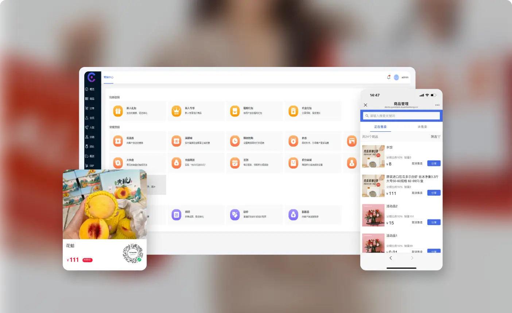Click the 大转盘 wheel icon
Image resolution: width=512 pixels, height=313 pixels.
coord(118,163)
